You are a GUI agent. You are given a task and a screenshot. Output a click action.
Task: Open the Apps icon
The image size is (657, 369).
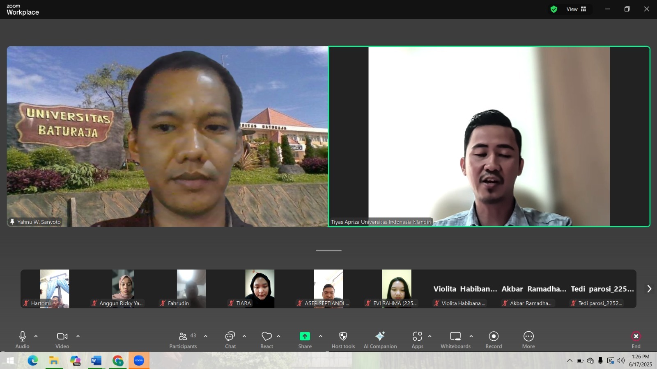417,337
